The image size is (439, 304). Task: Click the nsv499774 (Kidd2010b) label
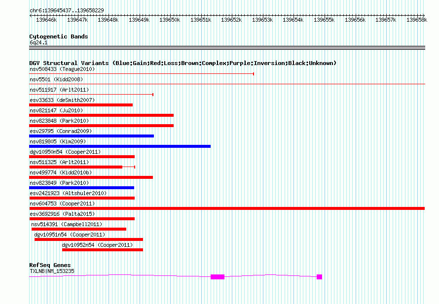61,172
